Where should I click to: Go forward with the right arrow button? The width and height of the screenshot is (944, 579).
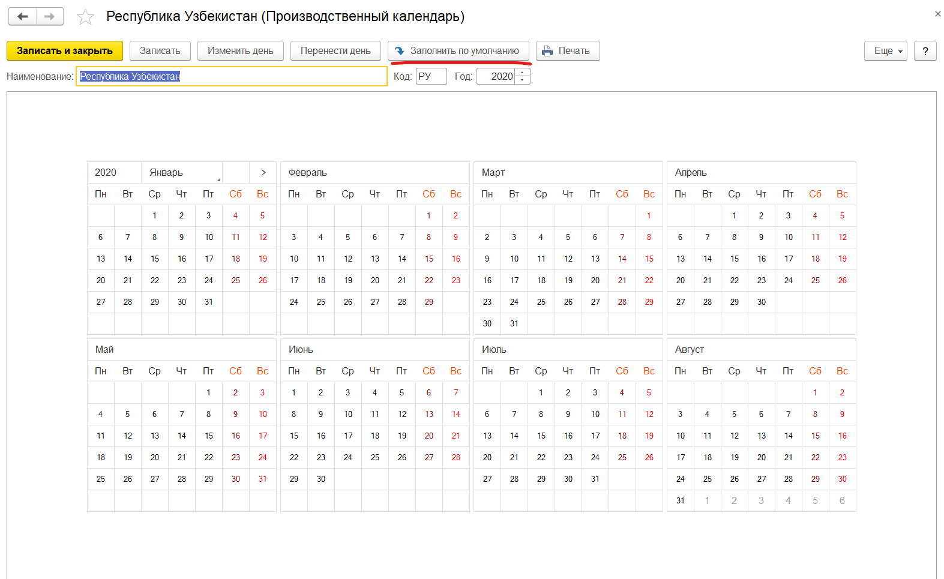point(50,16)
